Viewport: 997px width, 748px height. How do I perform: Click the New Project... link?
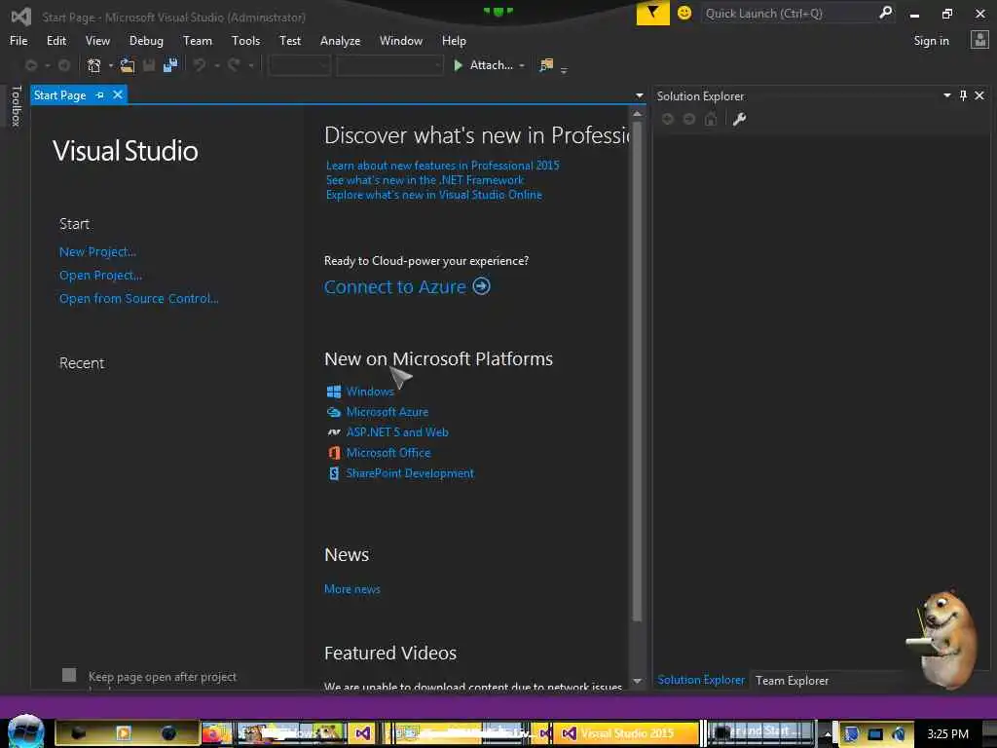click(97, 252)
